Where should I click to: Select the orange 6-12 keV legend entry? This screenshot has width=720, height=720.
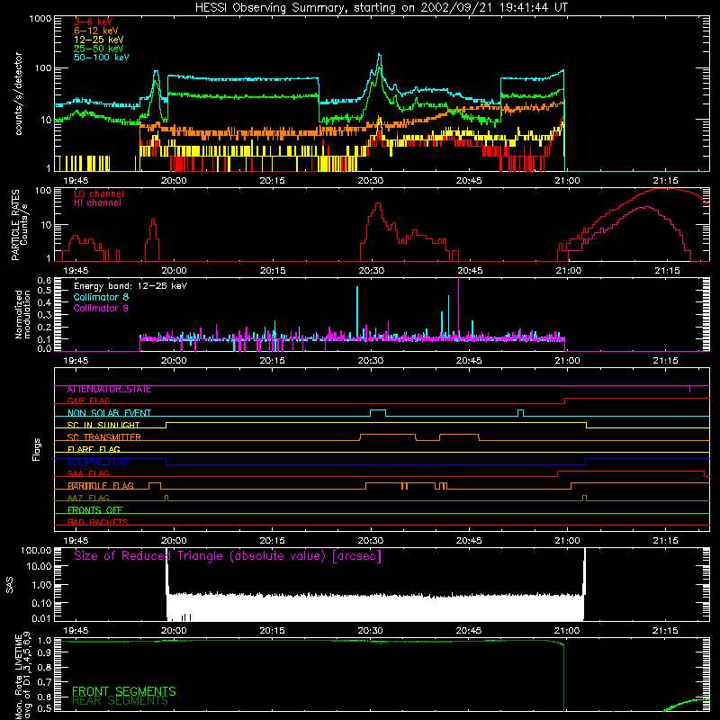click(96, 31)
